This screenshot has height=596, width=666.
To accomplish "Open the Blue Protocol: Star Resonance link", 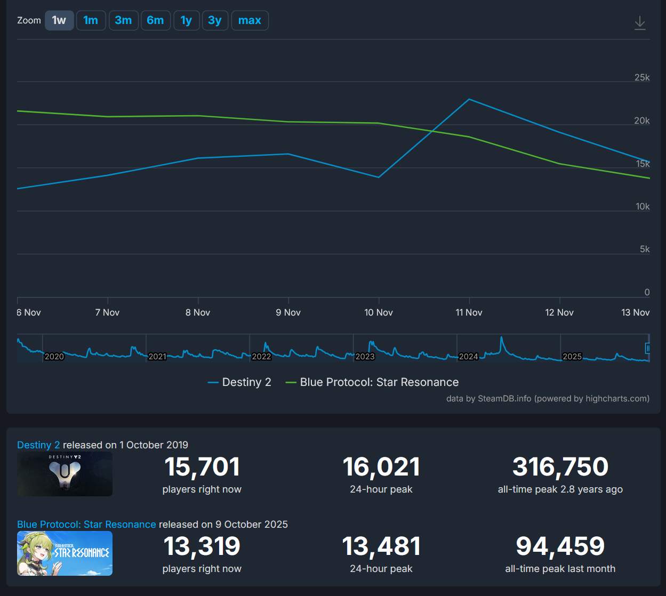I will (86, 524).
